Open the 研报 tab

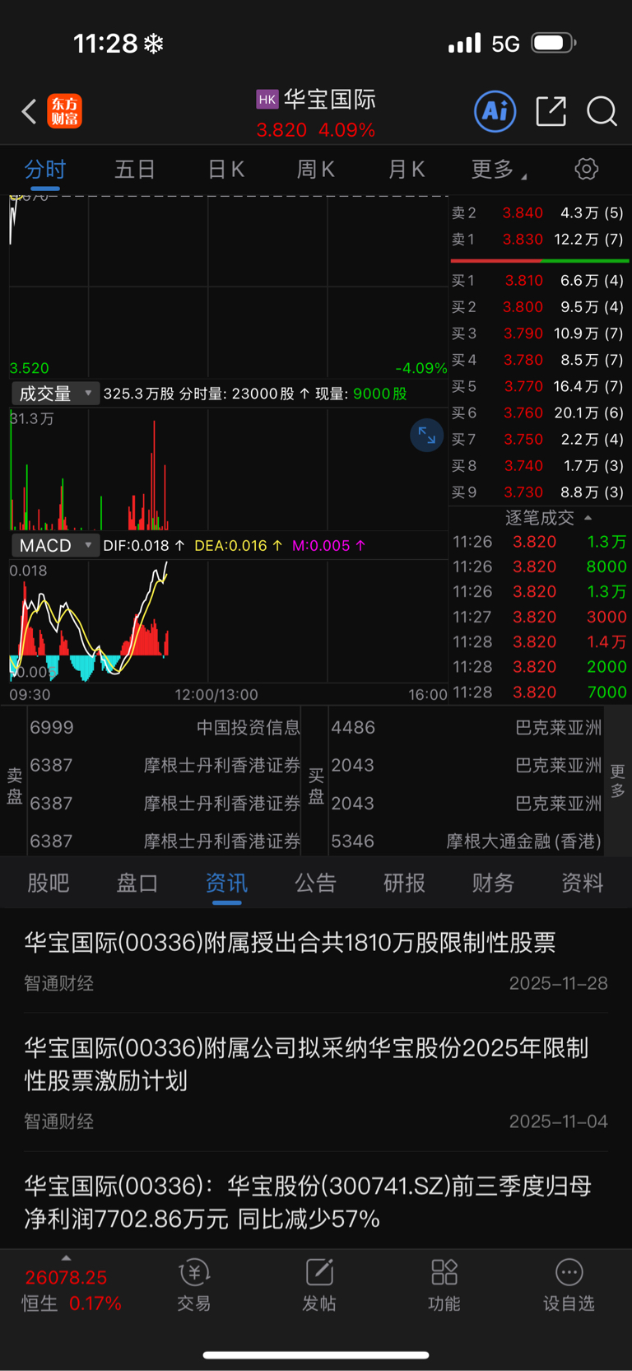(x=404, y=883)
